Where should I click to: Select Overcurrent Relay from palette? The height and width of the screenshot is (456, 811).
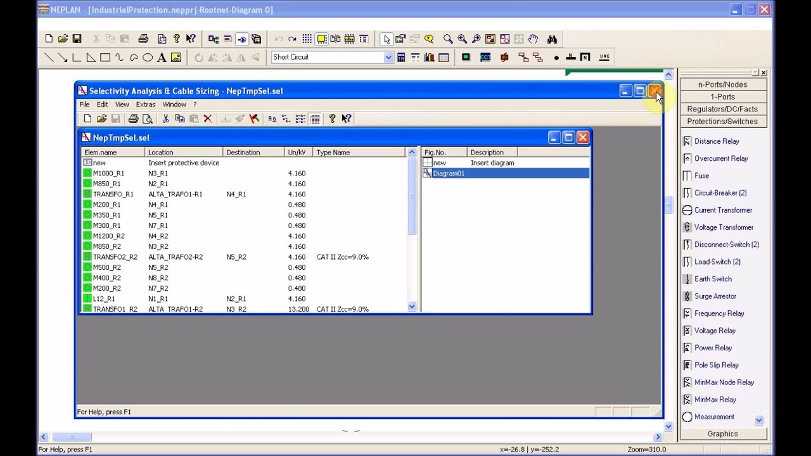coord(715,158)
